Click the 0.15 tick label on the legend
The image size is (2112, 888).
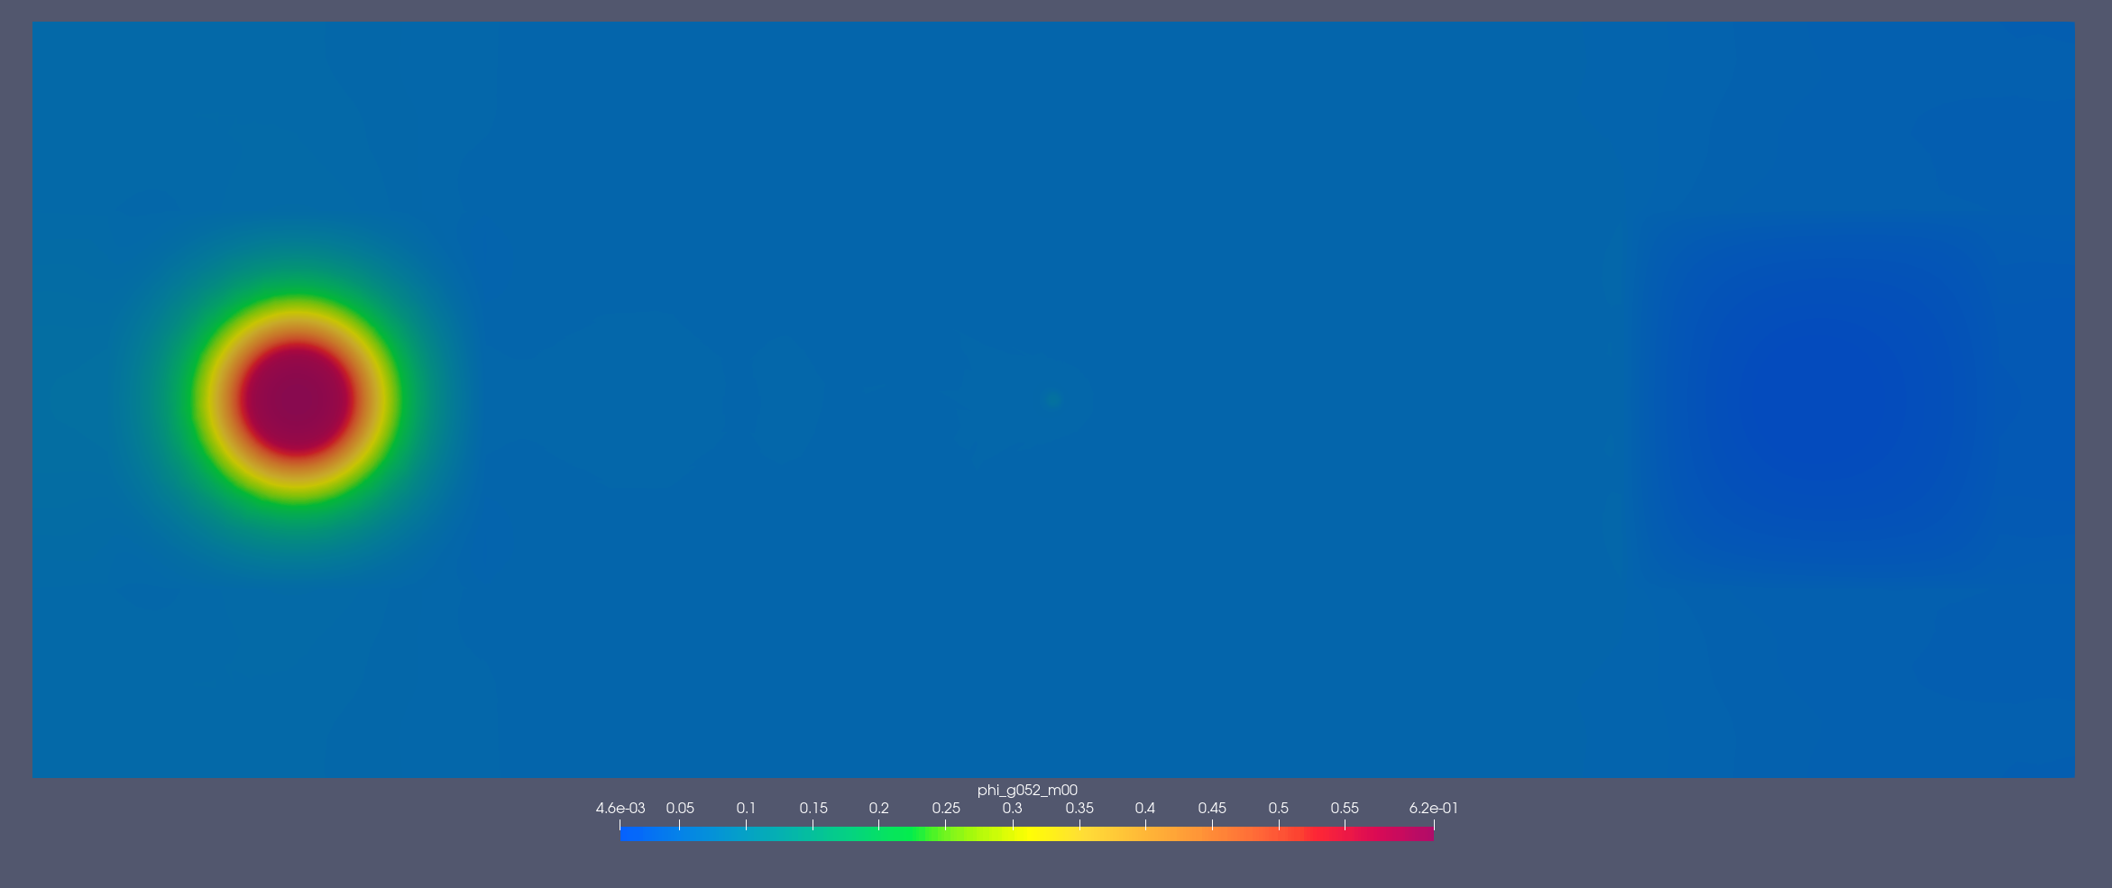(x=813, y=808)
